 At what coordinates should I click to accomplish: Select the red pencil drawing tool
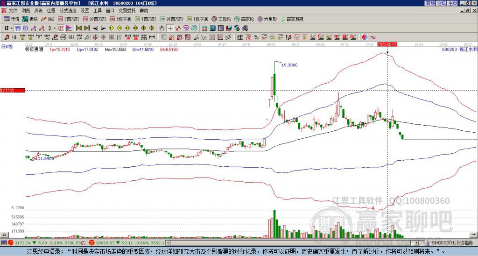tap(6, 37)
